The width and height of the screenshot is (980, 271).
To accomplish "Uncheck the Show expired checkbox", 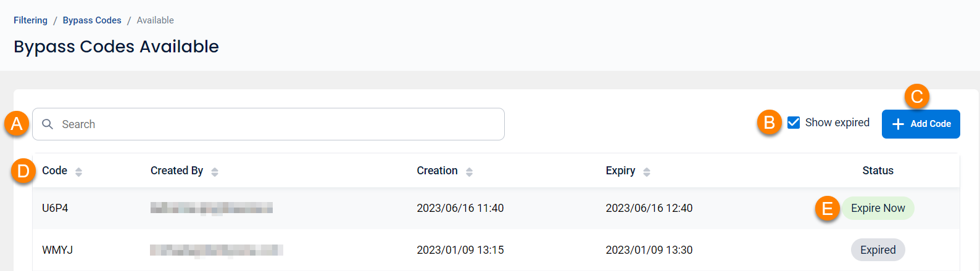I will tap(794, 123).
